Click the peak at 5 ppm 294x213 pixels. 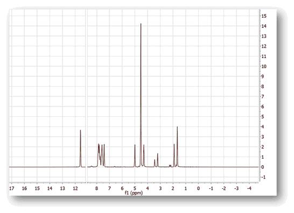coord(135,155)
